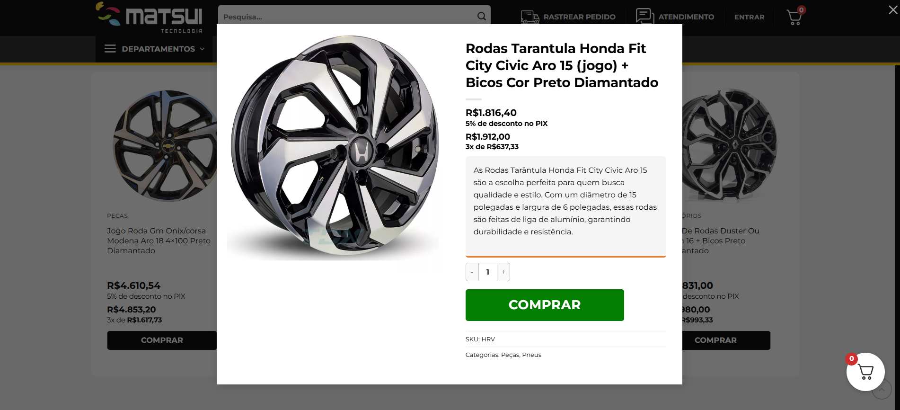Open the ATENDIMENTO menu item
Image resolution: width=900 pixels, height=410 pixels.
pyautogui.click(x=686, y=17)
